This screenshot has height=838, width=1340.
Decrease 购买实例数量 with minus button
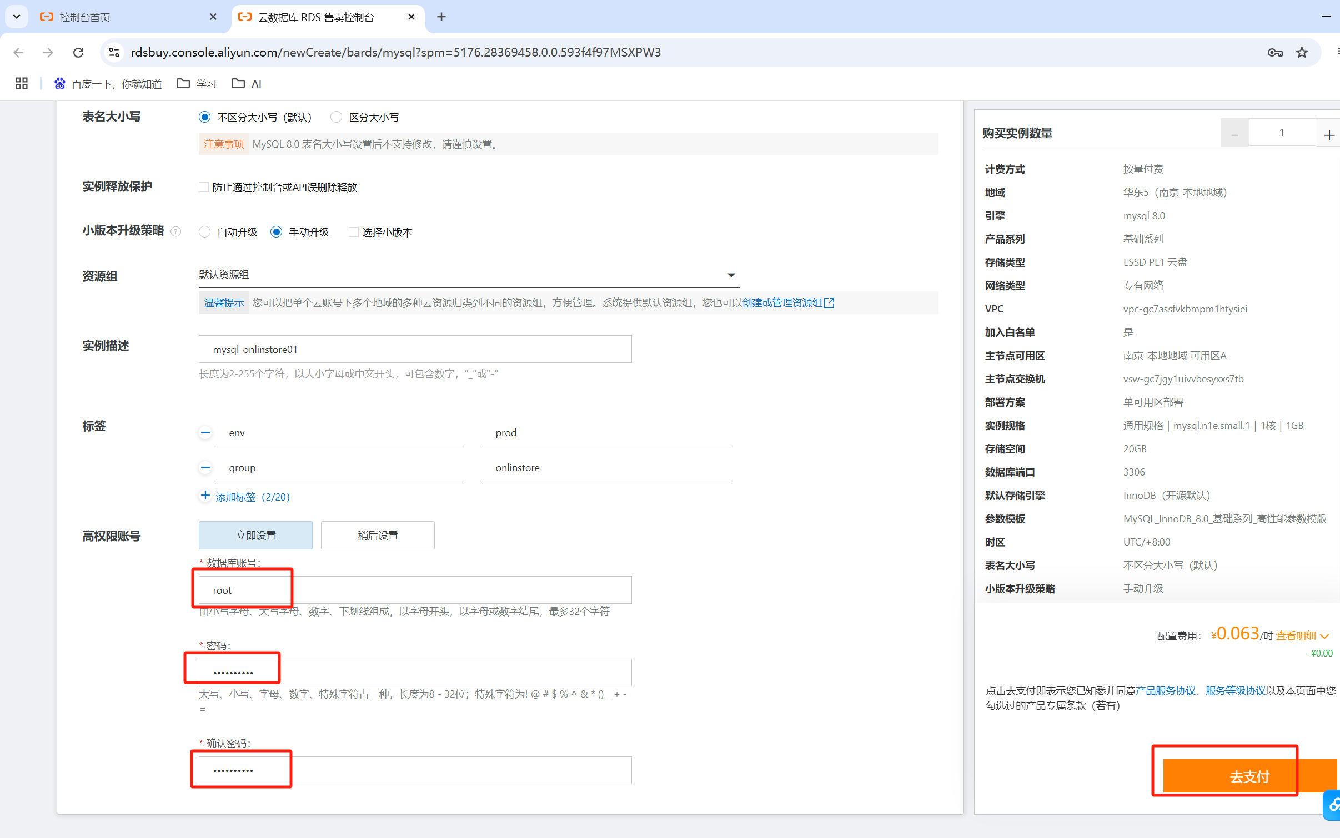1234,133
